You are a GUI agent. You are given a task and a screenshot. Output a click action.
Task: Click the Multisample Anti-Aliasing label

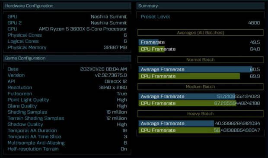36,143
